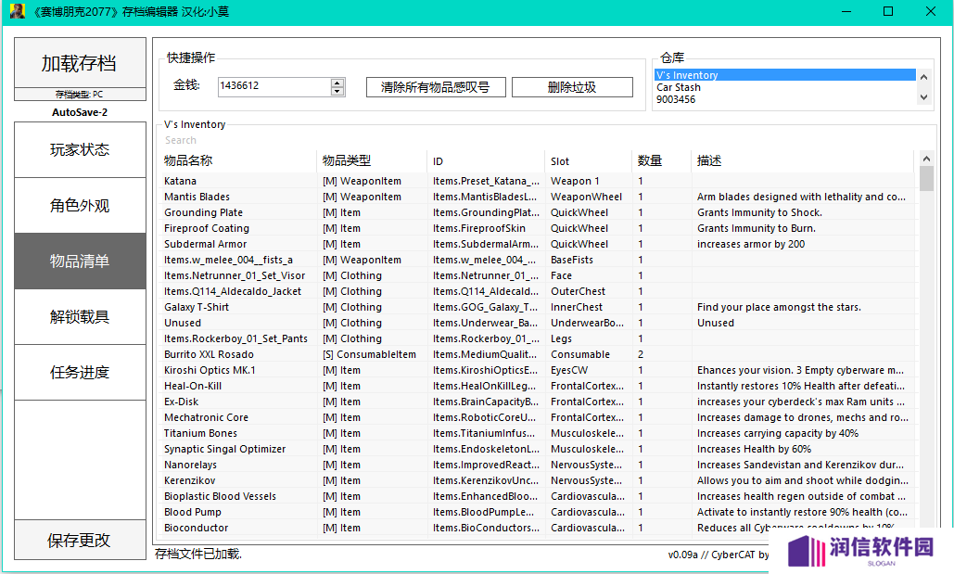954x574 pixels.
Task: Click the inventory table scroll up arrow
Action: (926, 159)
